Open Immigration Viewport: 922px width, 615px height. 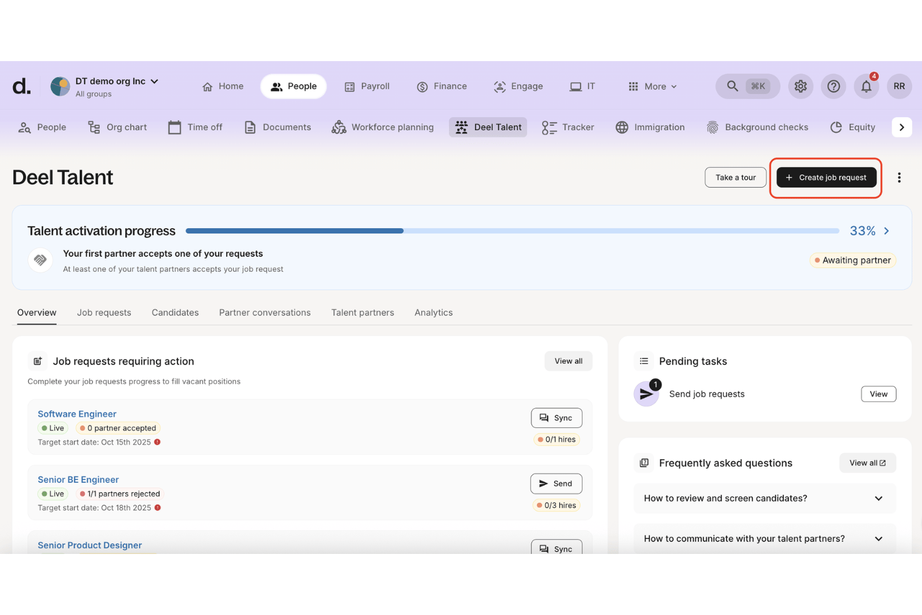point(650,127)
